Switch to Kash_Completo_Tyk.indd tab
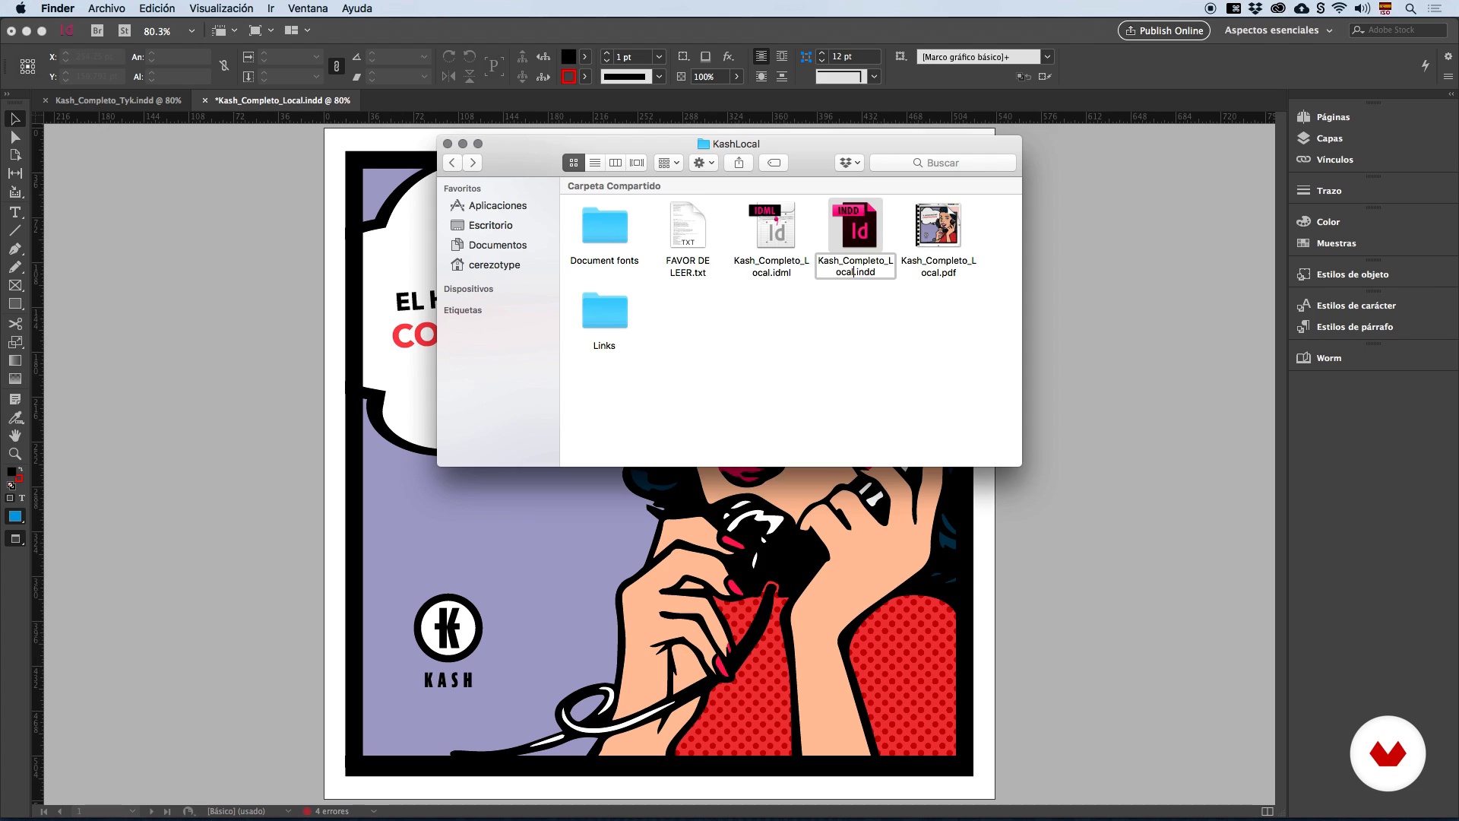 coord(119,100)
